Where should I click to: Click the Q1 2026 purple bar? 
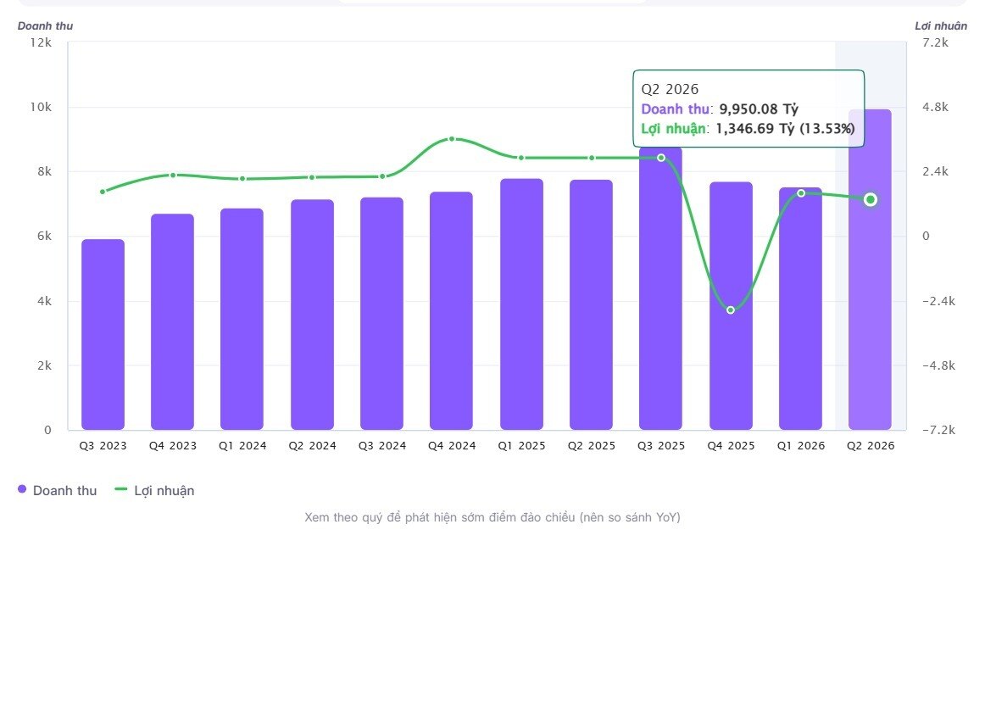click(800, 309)
